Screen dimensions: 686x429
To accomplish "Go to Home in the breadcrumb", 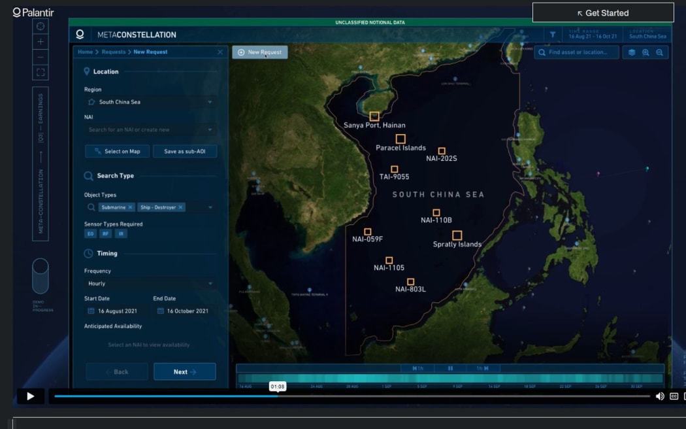I will pos(86,52).
